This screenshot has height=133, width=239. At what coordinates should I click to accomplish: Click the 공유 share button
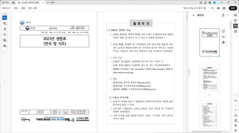click(x=233, y=8)
